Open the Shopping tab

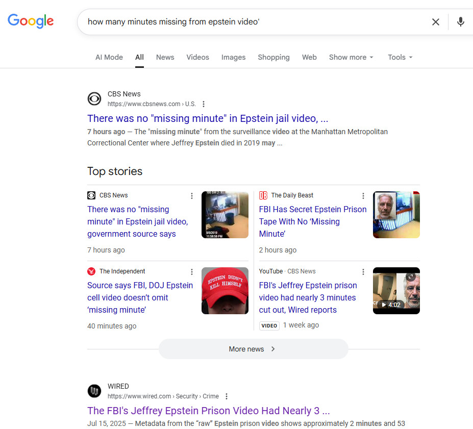[x=273, y=57]
